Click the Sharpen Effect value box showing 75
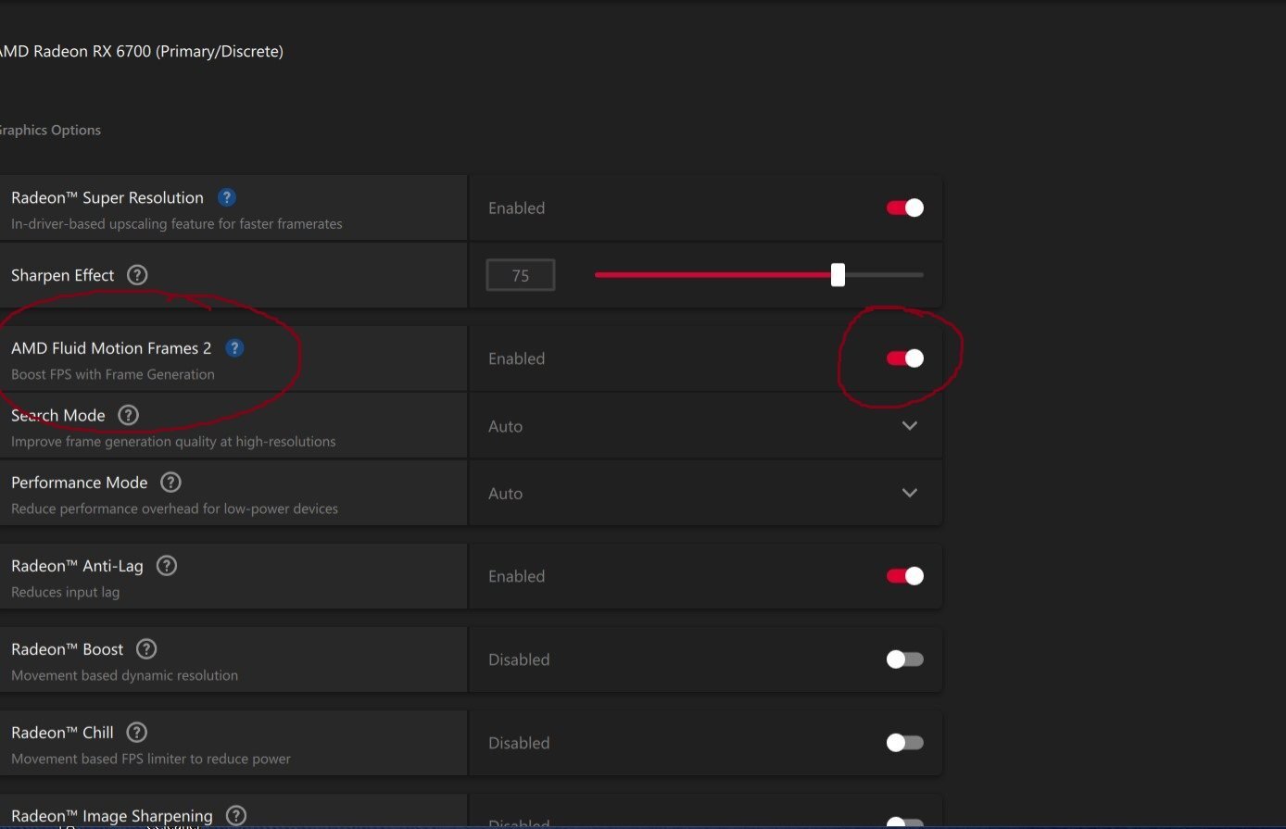The image size is (1286, 829). tap(521, 275)
